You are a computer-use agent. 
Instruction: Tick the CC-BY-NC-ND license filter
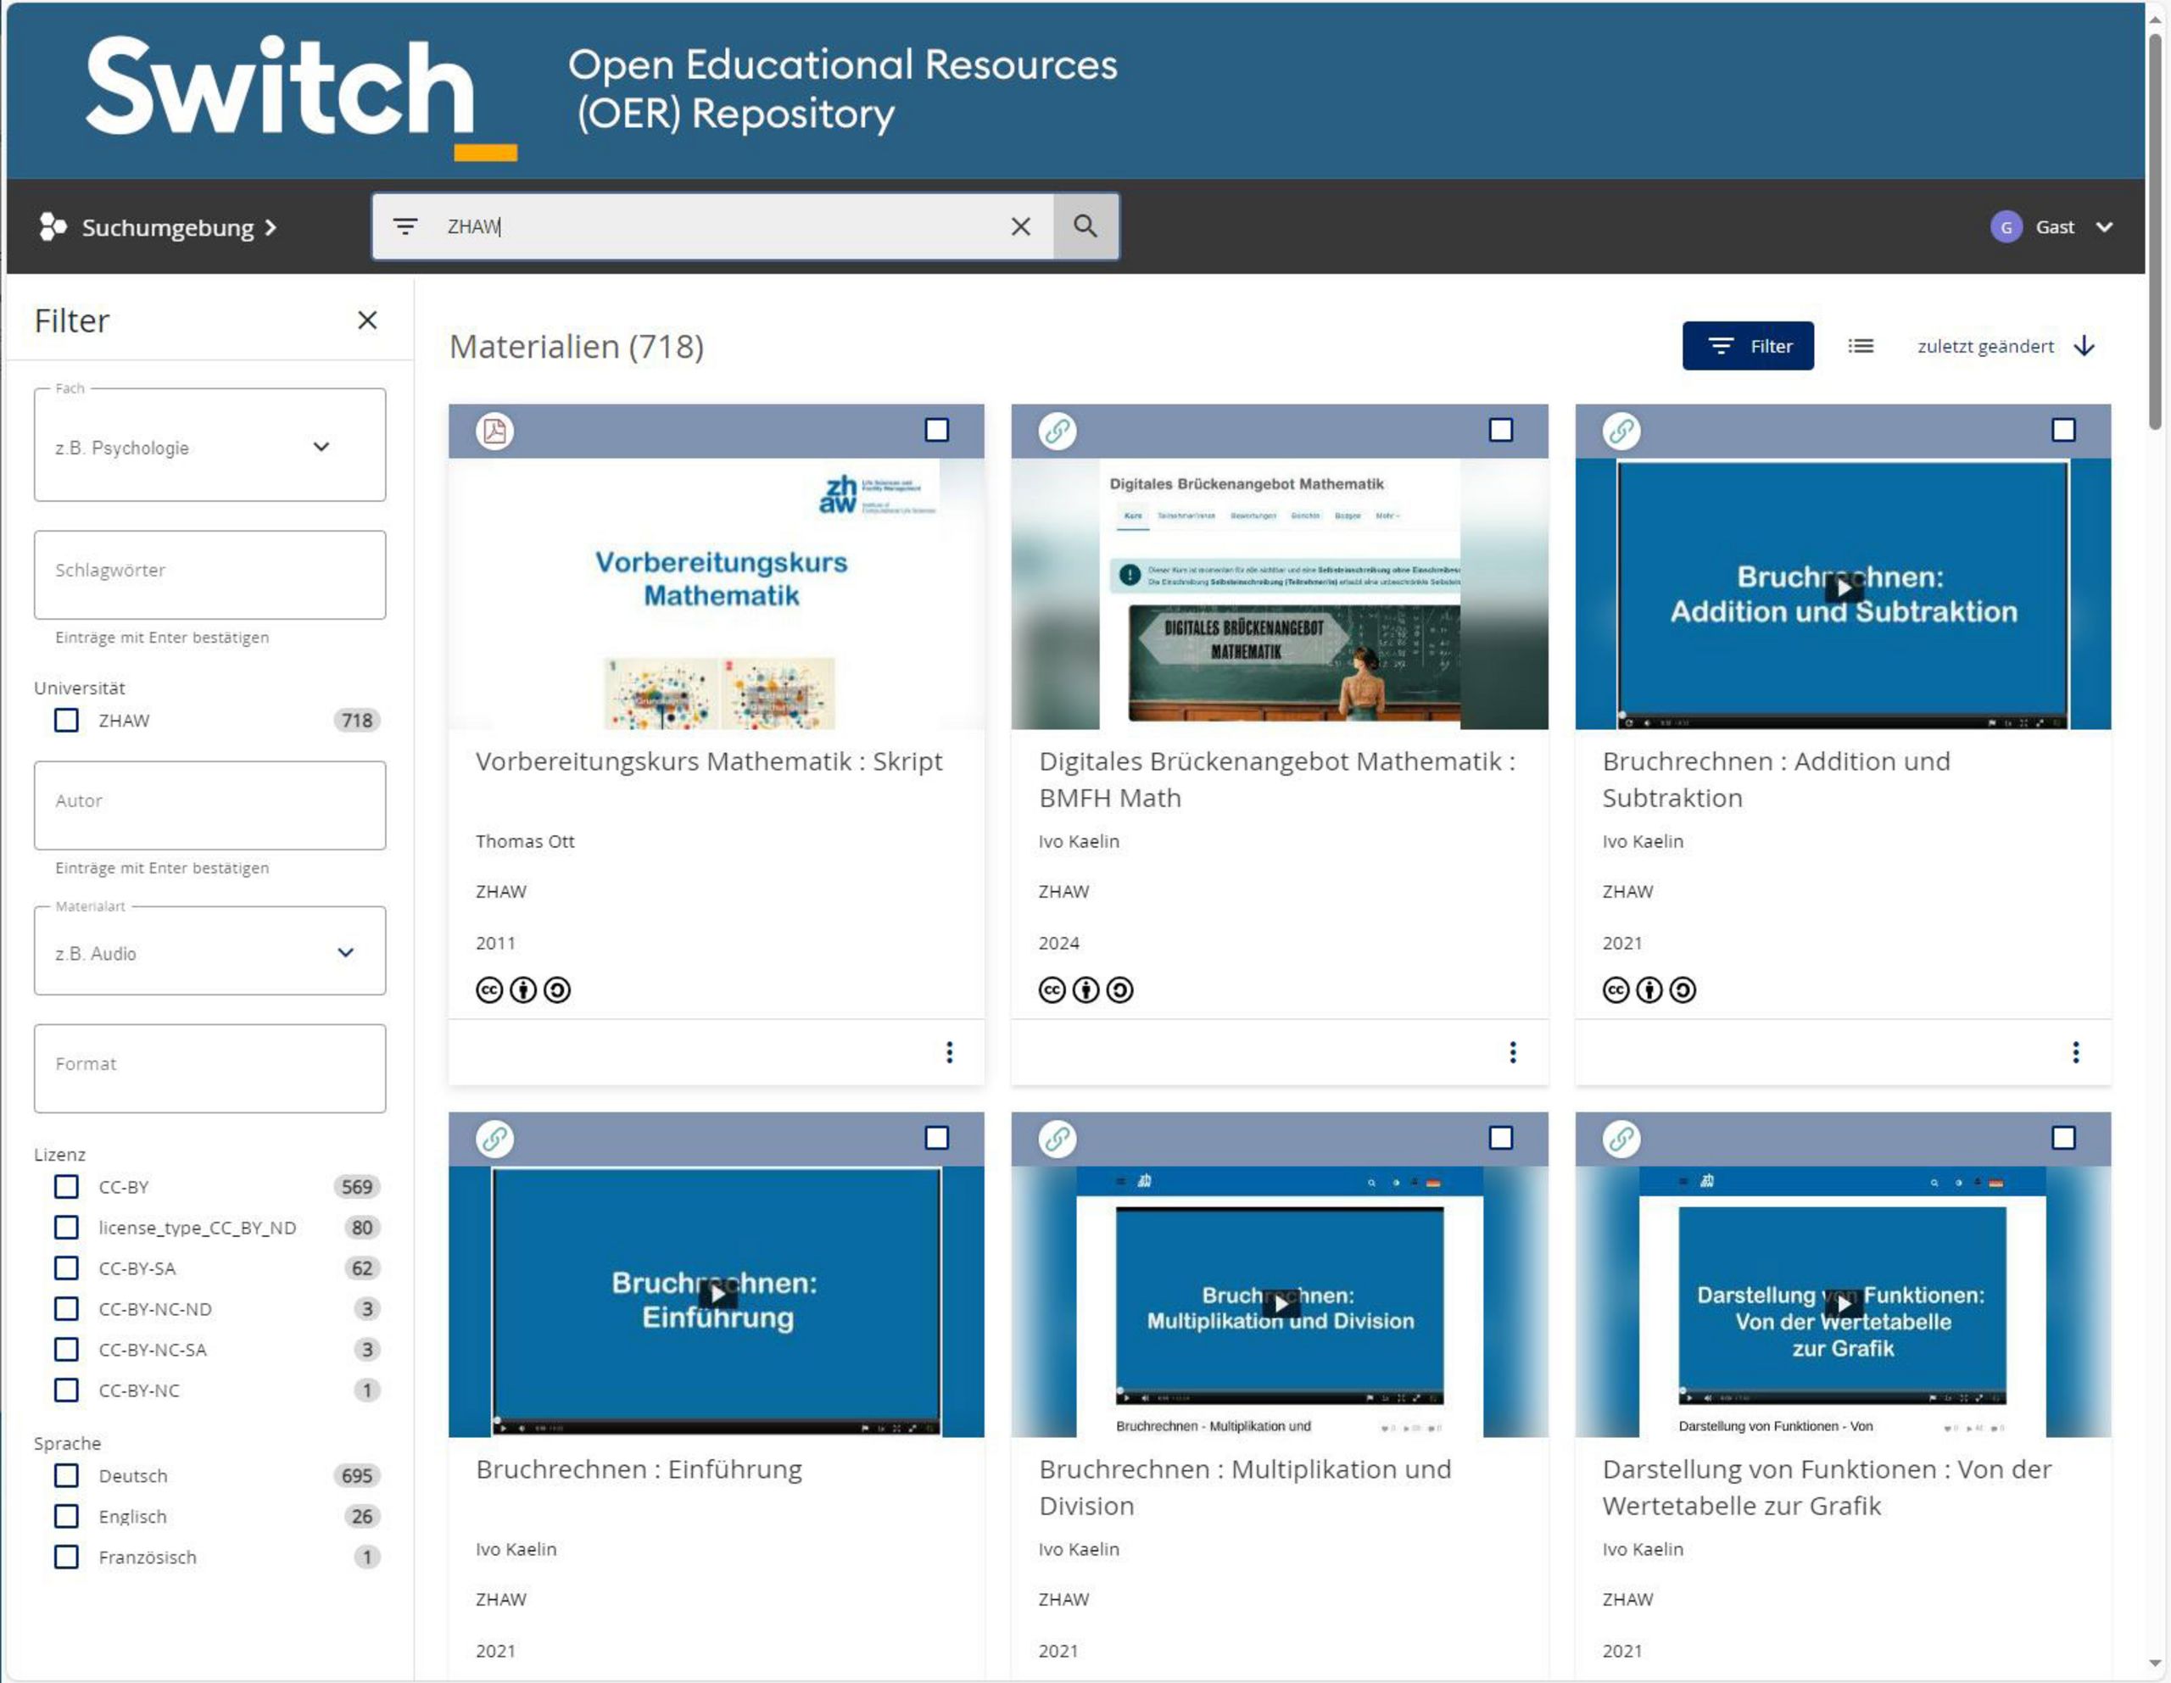coord(67,1309)
